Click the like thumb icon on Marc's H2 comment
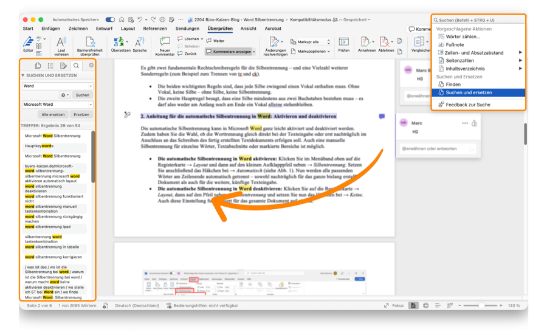 point(474,123)
